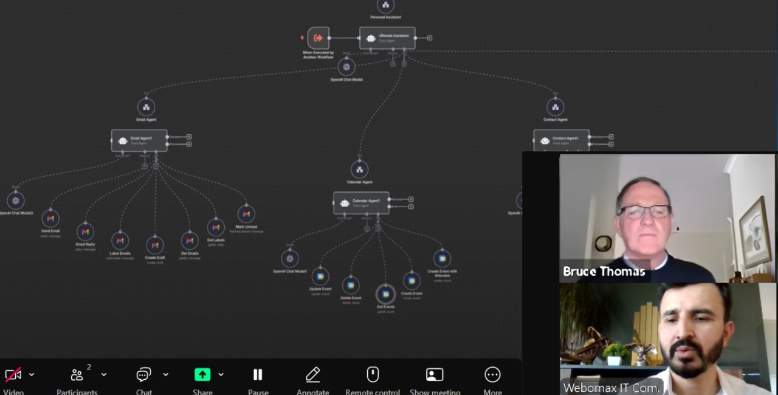This screenshot has height=395, width=778.
Task: Select the OpenAI Chat Model3 node
Action: click(x=16, y=200)
